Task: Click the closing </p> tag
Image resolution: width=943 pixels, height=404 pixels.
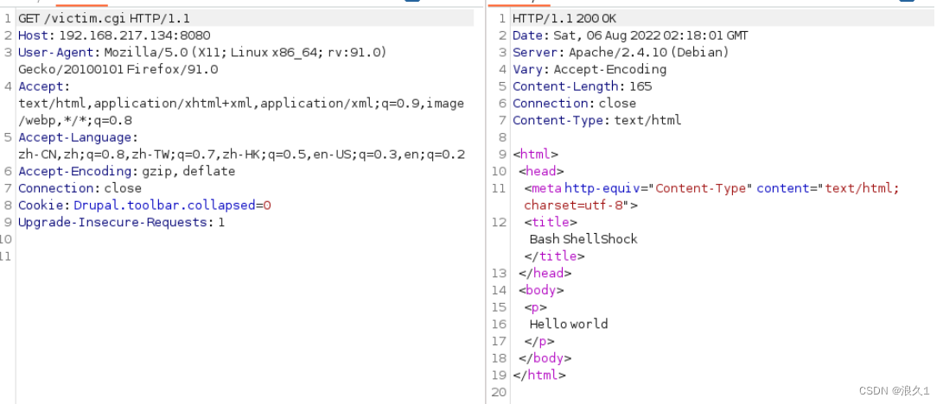Action: (x=539, y=341)
